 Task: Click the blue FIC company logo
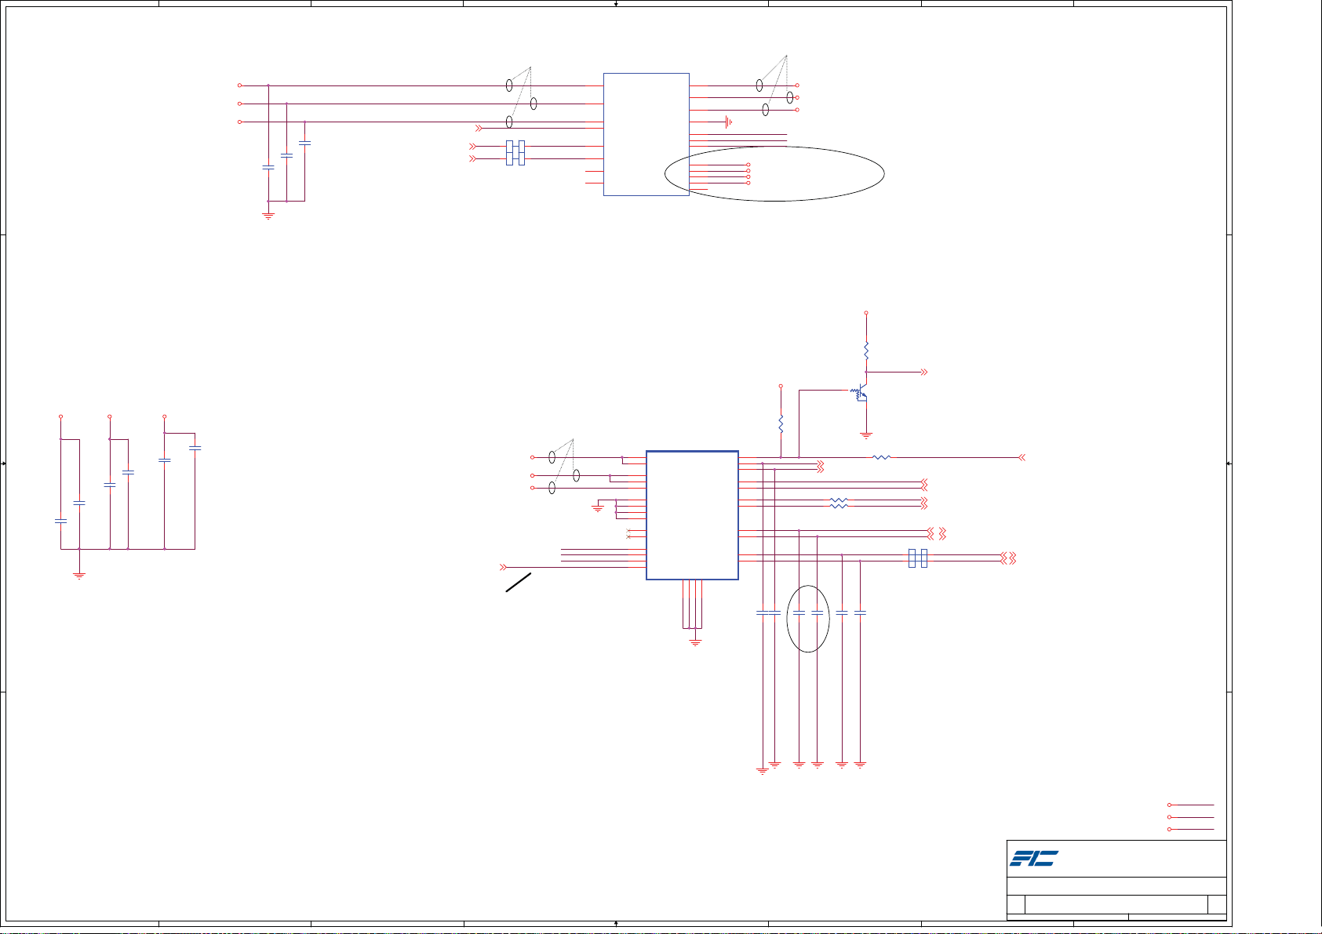(1034, 858)
